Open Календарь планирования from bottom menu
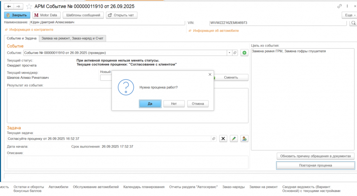The image size is (357, 196). (x=144, y=187)
